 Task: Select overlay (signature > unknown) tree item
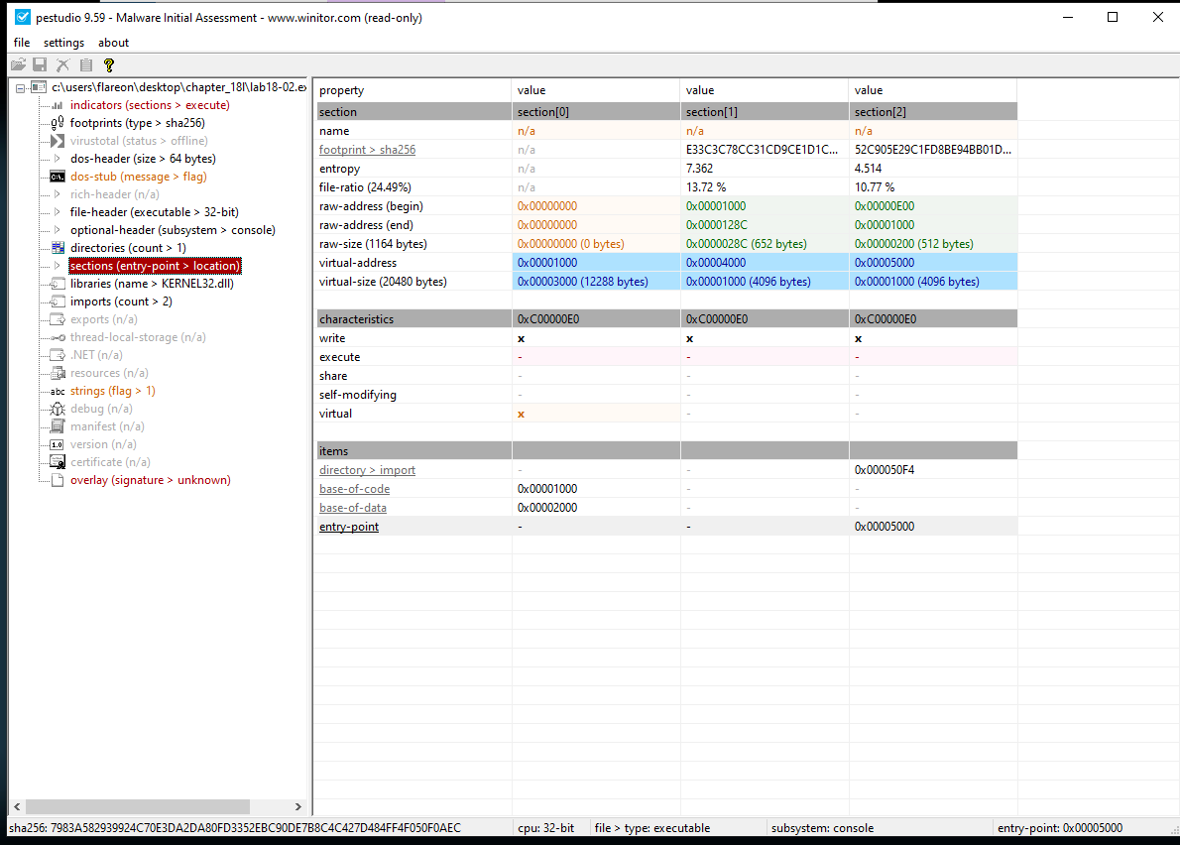point(151,480)
